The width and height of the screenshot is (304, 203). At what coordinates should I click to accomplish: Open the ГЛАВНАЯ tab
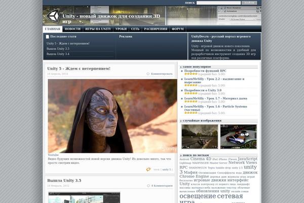point(53,29)
